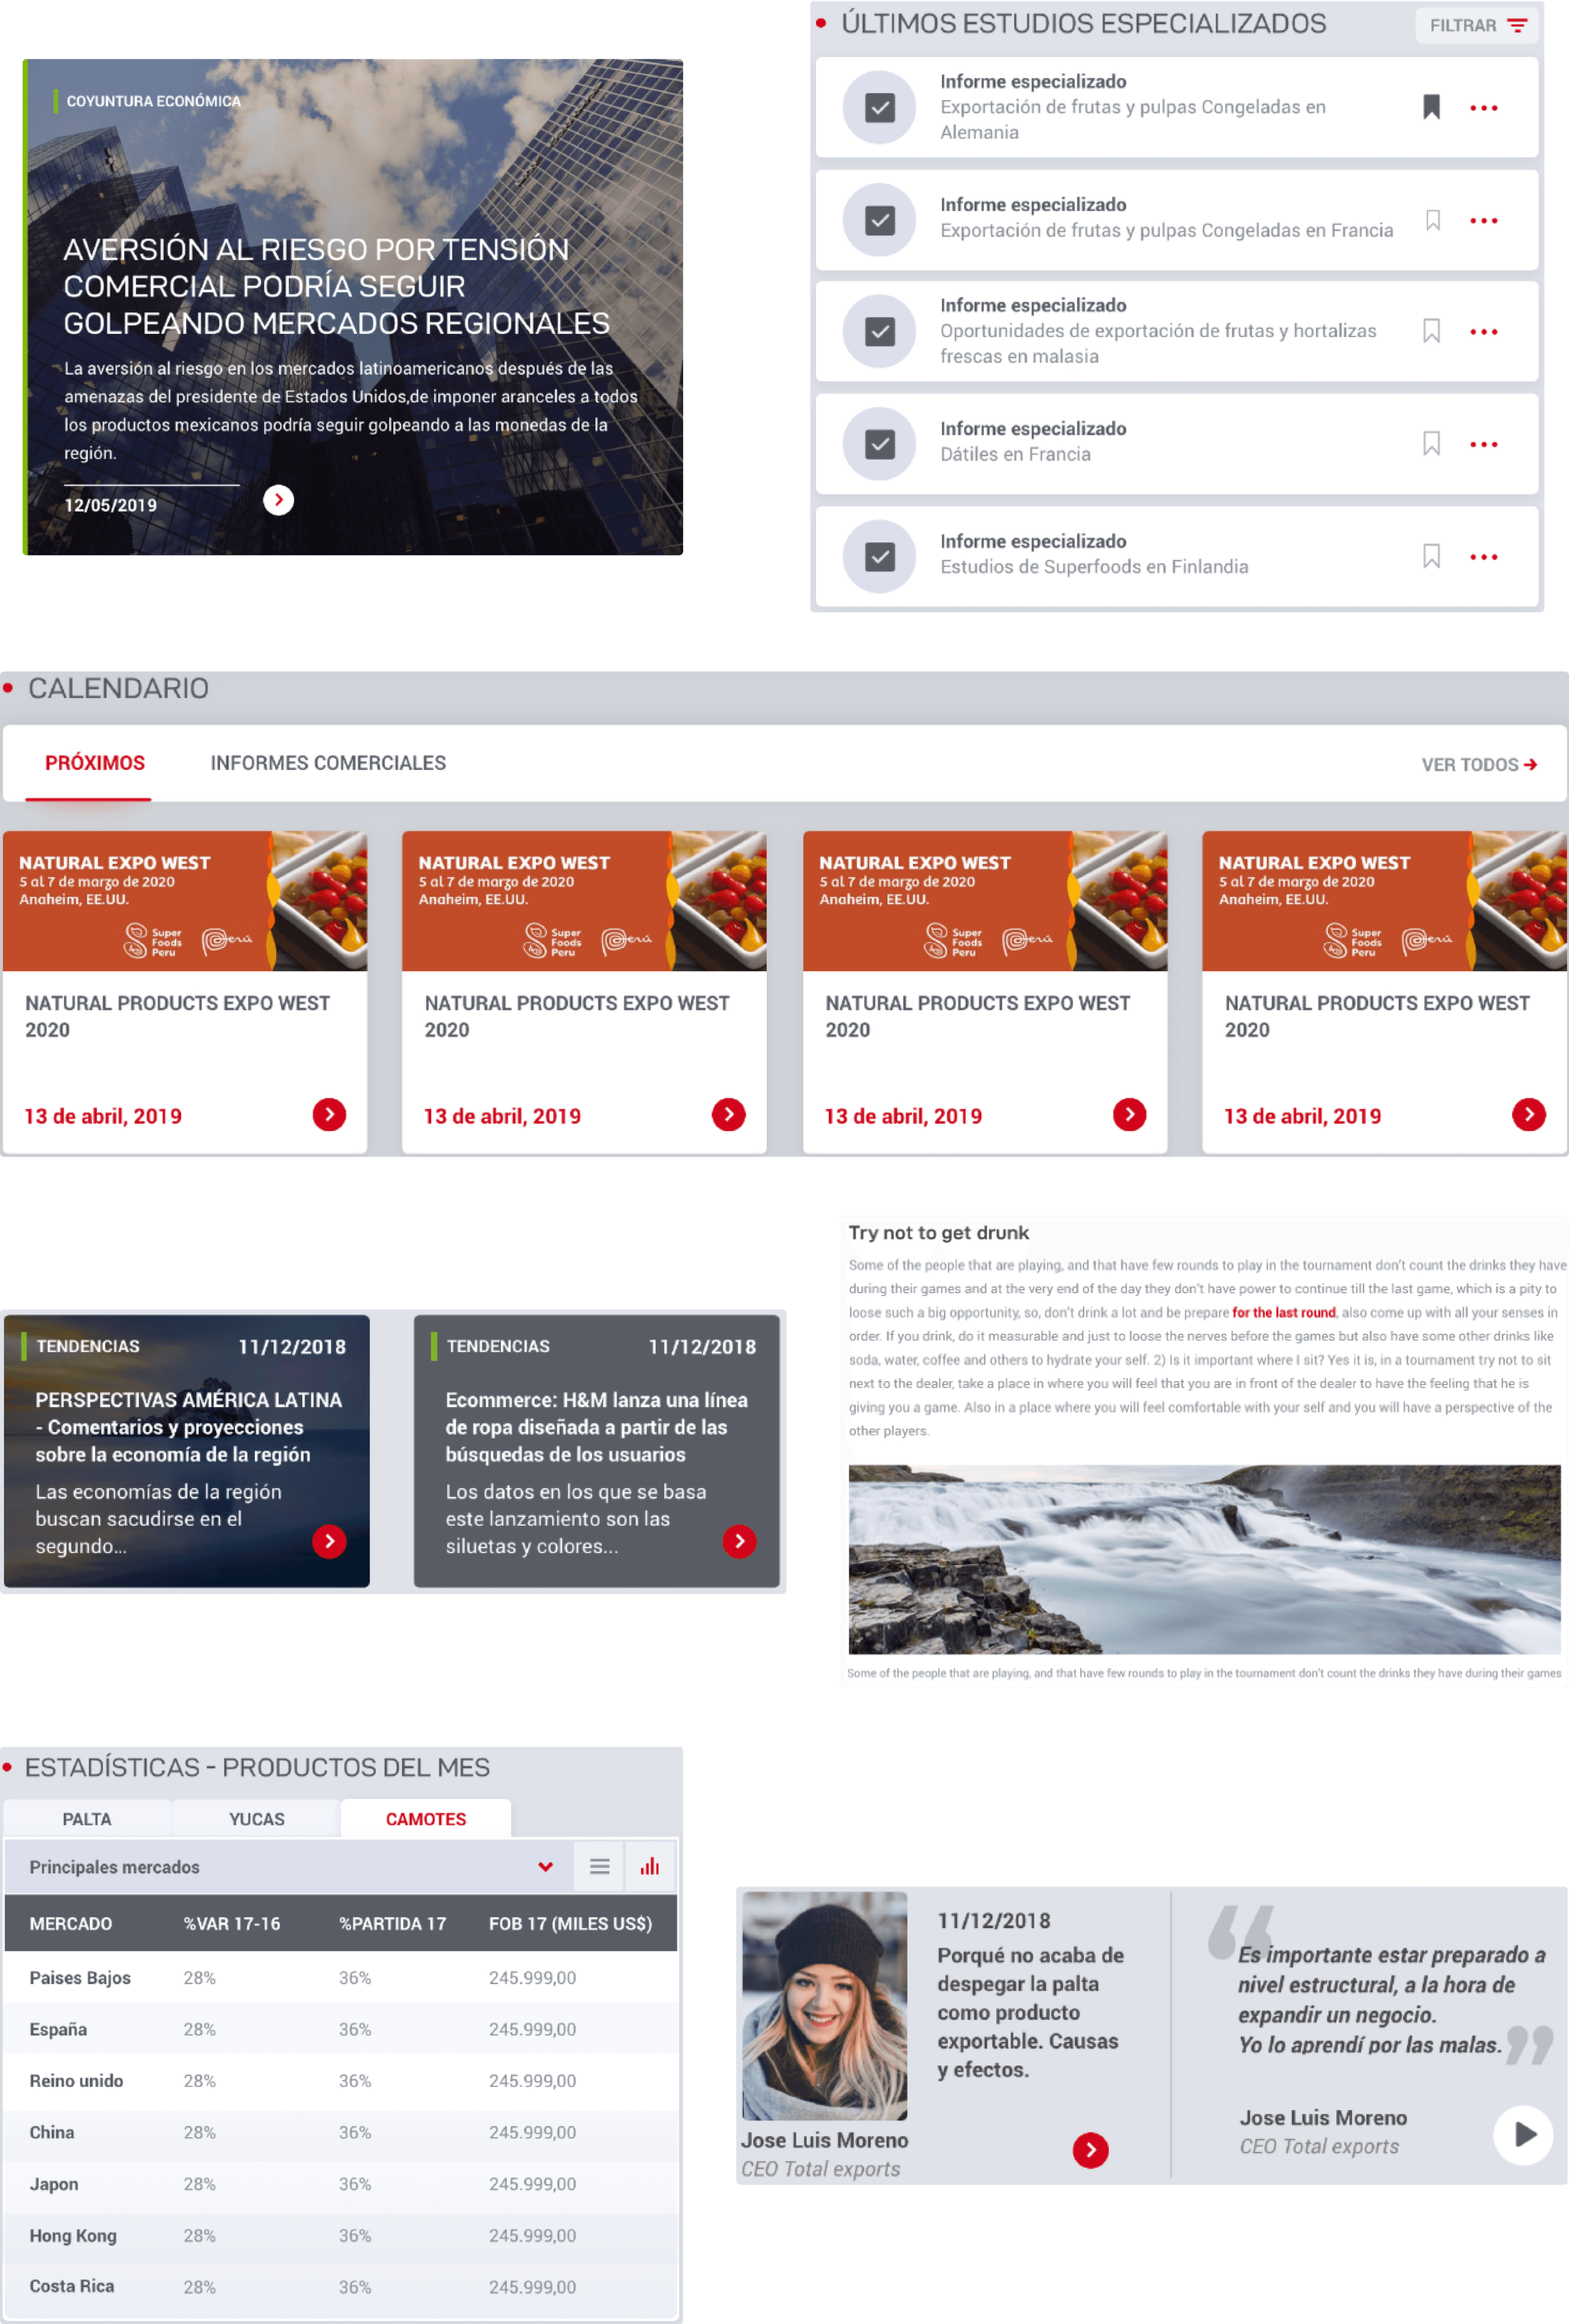Select the Costa Rica table row
Viewport: 1569px width, 2324px height.
coord(341,2286)
